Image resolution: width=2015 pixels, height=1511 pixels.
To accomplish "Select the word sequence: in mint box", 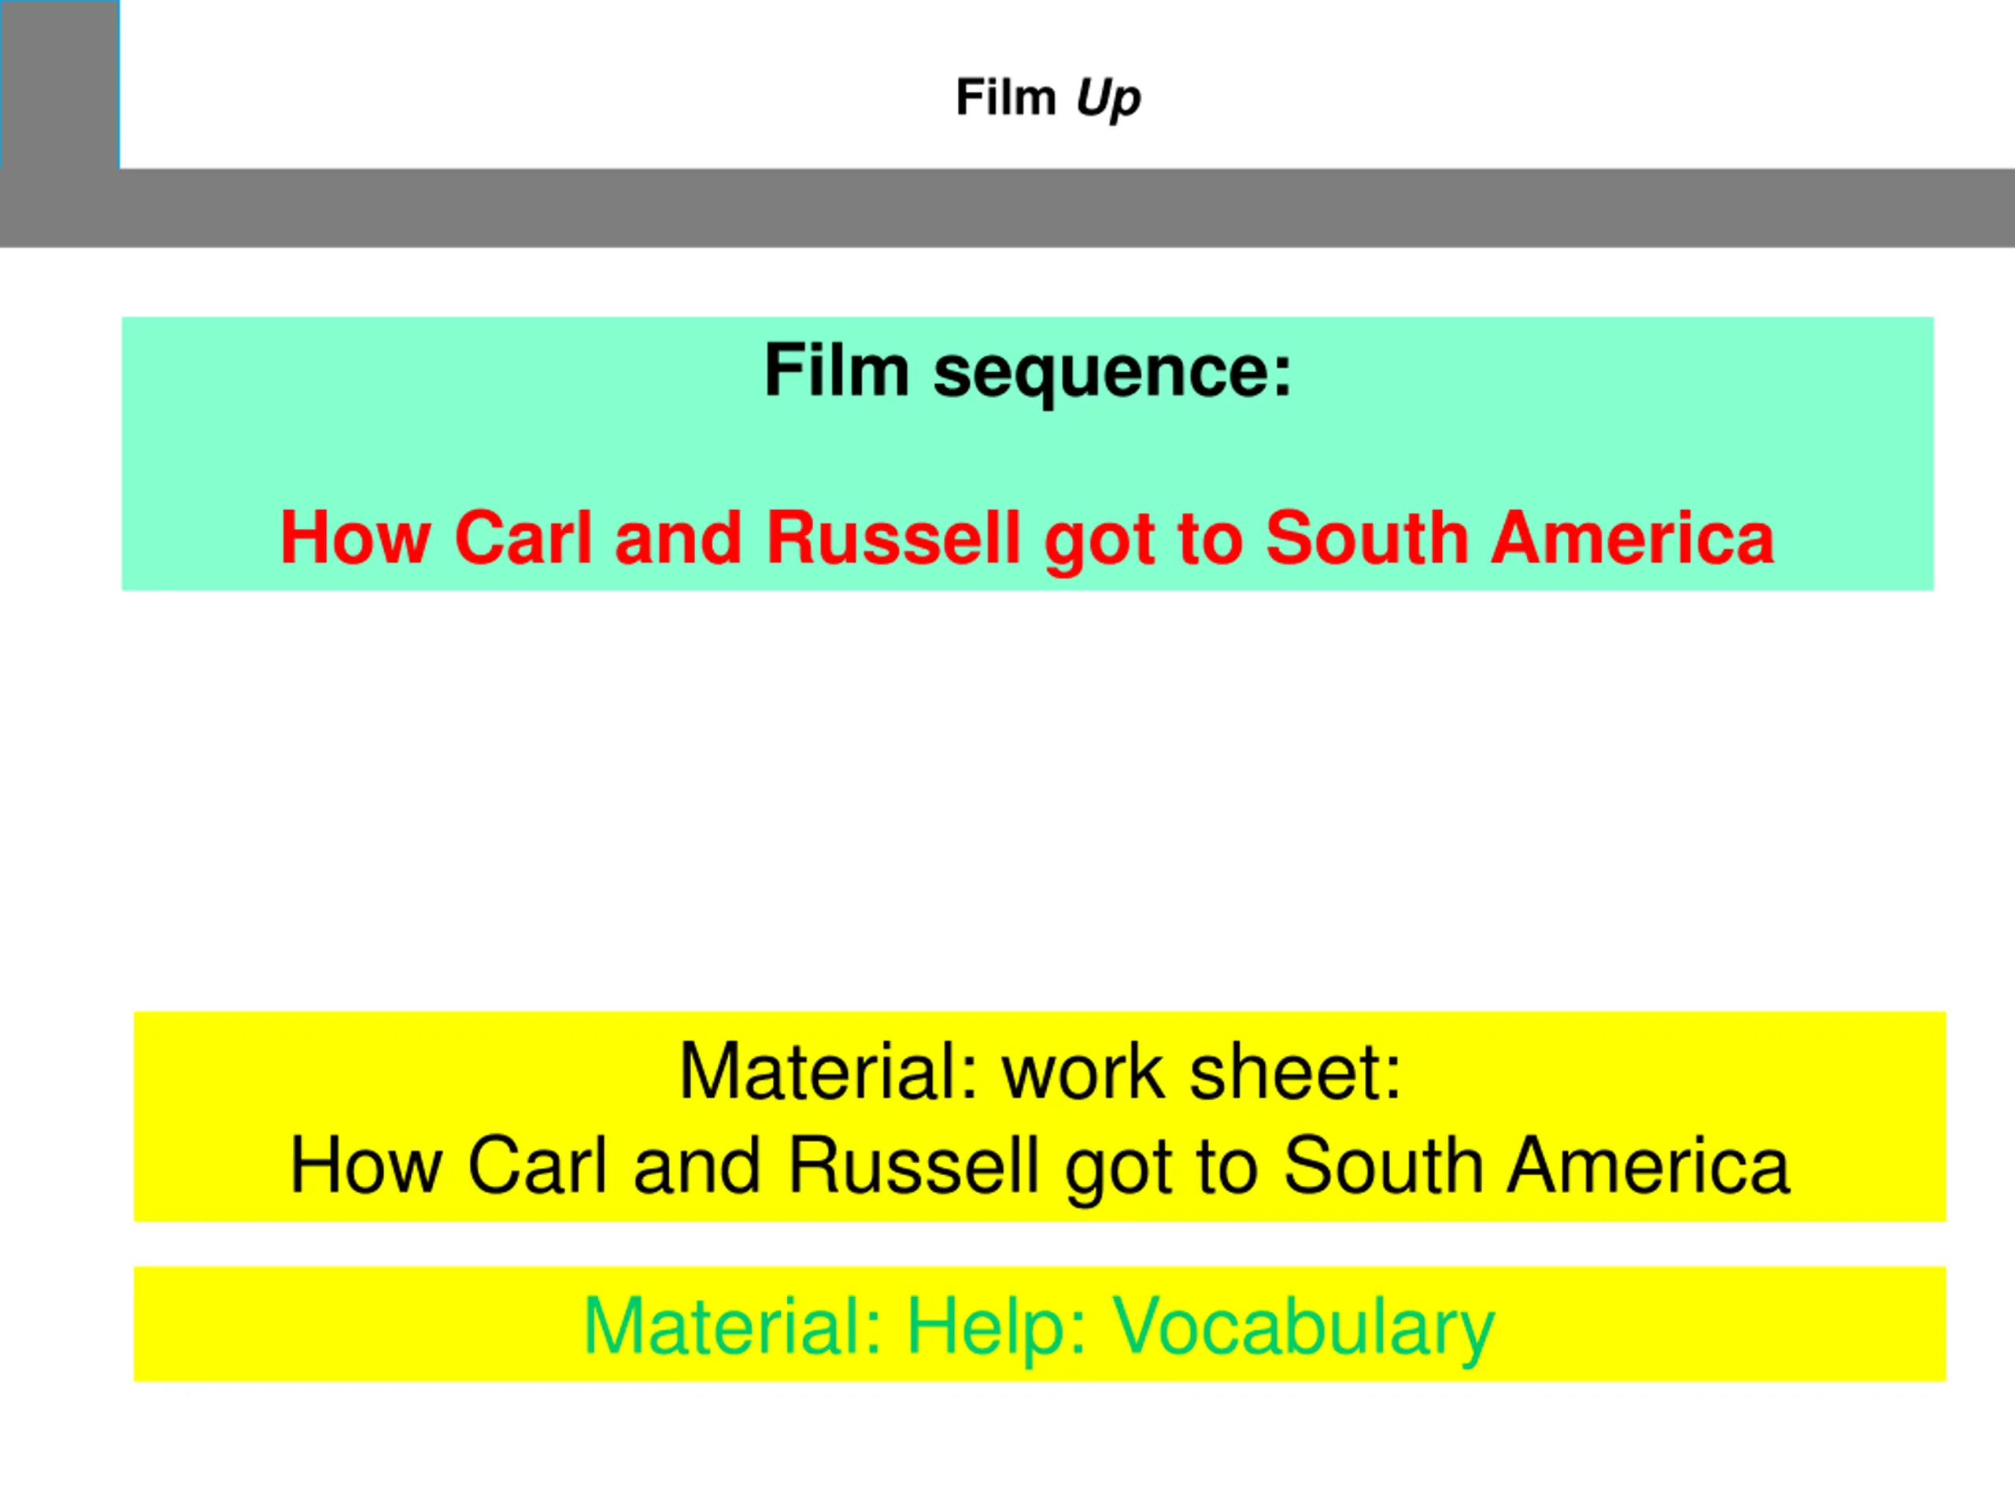I will tap(1112, 374).
